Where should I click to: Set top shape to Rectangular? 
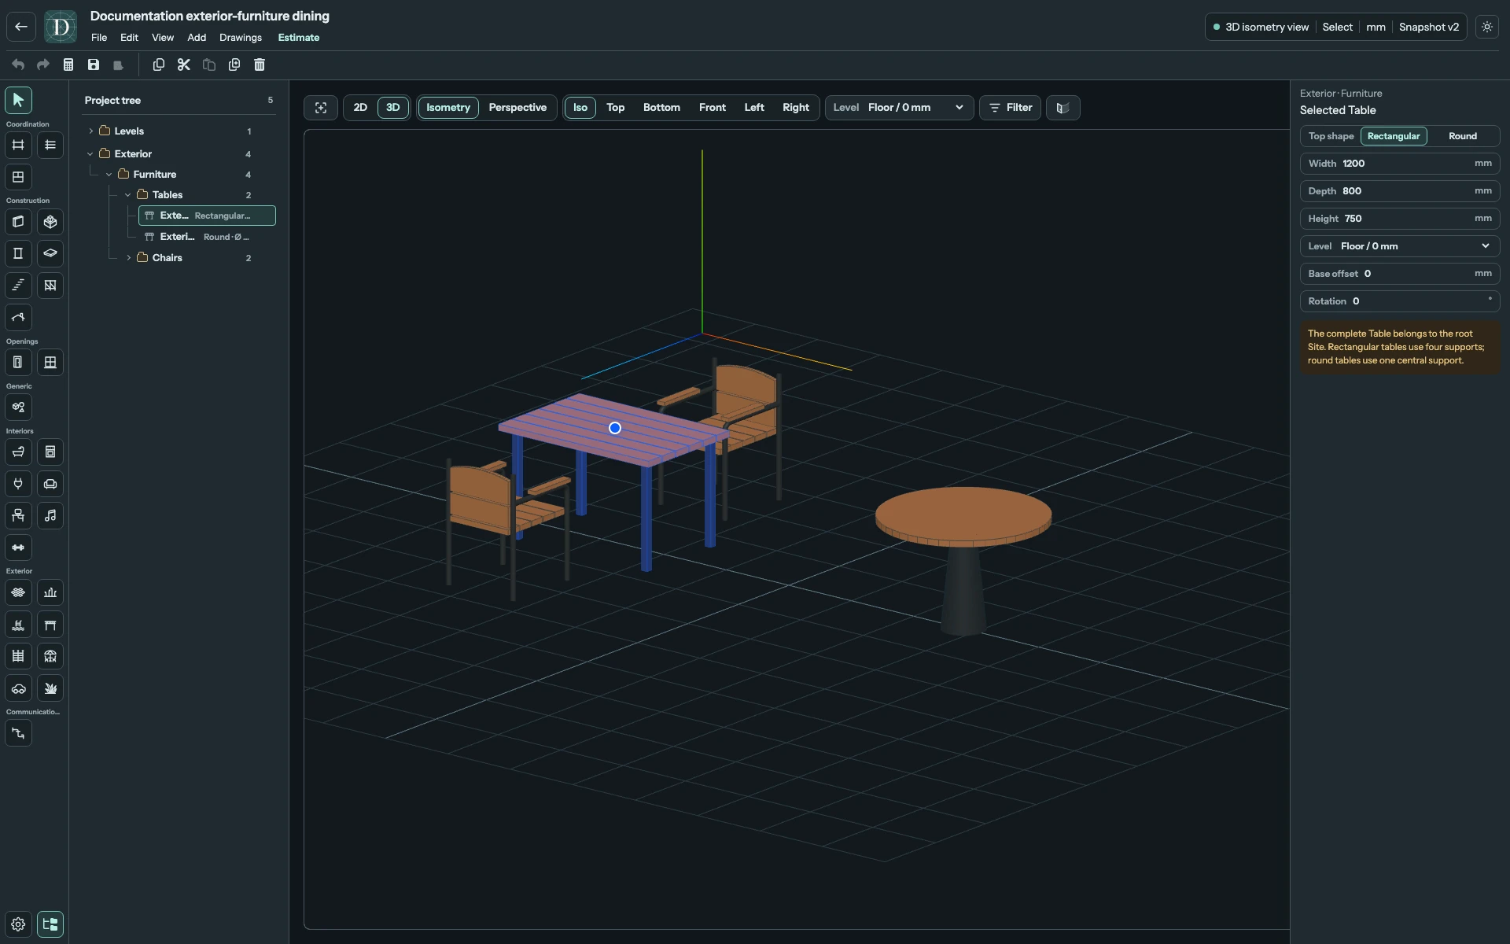pyautogui.click(x=1394, y=136)
